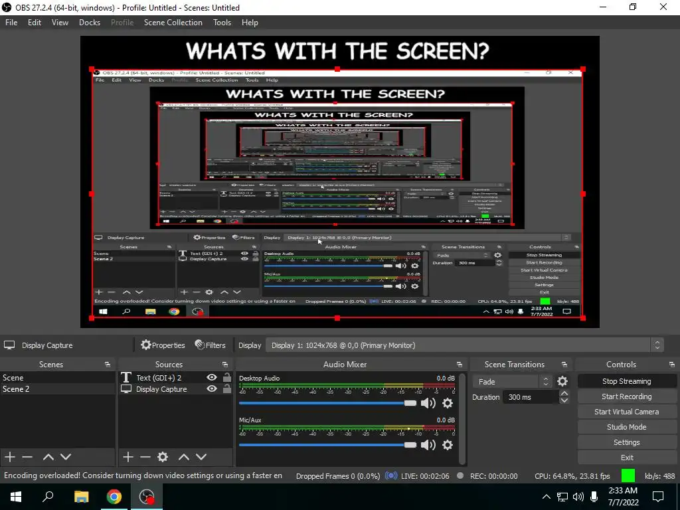This screenshot has height=510, width=680.
Task: Open Google Chrome from taskbar
Action: click(x=114, y=497)
